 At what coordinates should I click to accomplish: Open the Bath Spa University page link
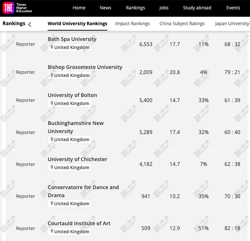coord(72,39)
